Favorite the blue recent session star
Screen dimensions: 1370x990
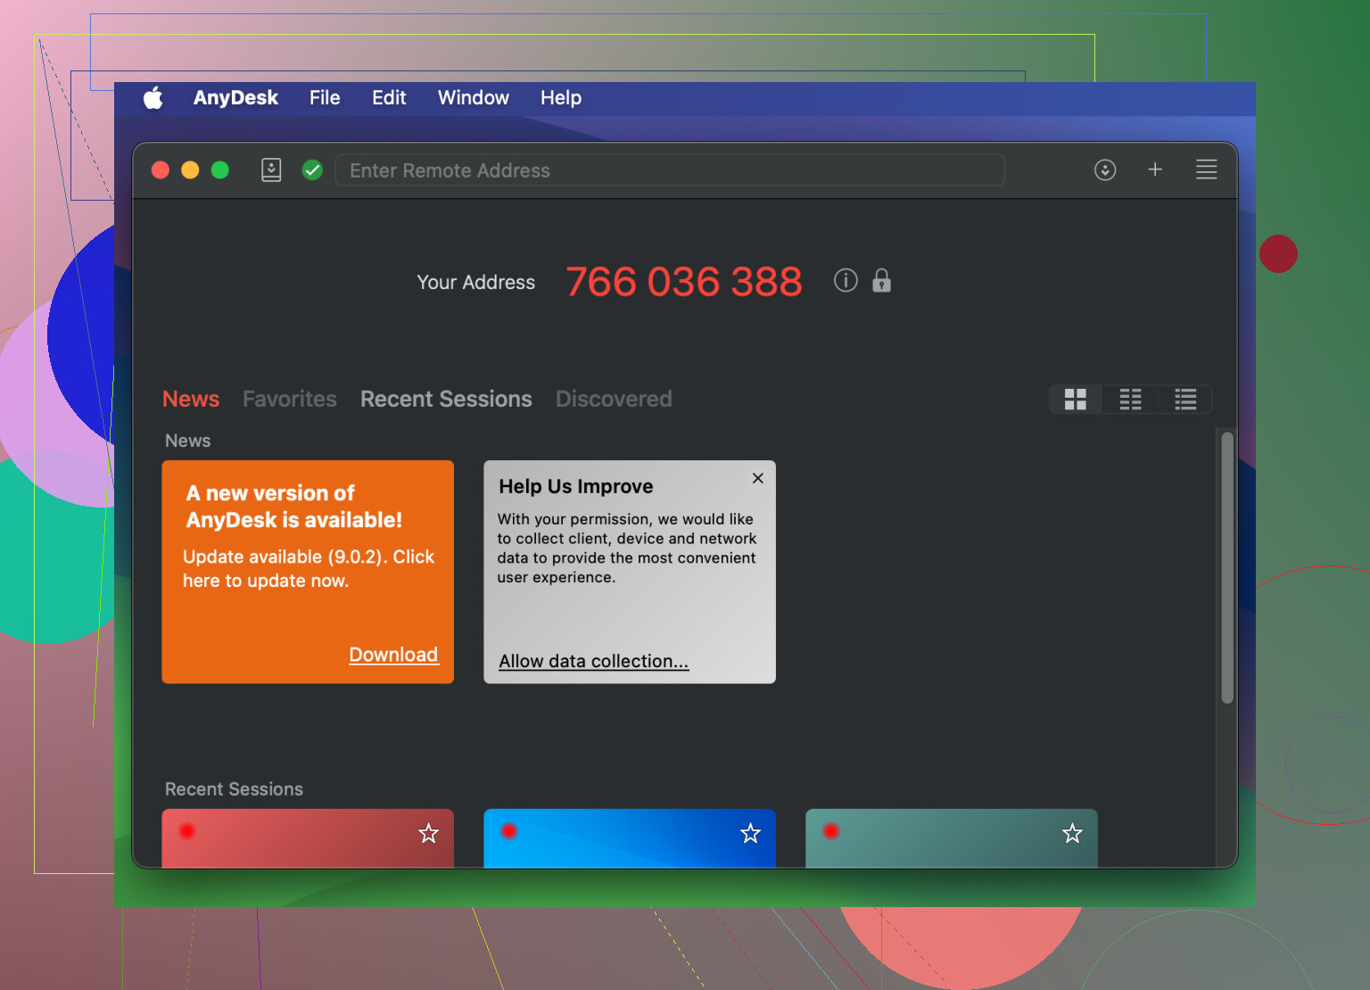[x=751, y=834]
